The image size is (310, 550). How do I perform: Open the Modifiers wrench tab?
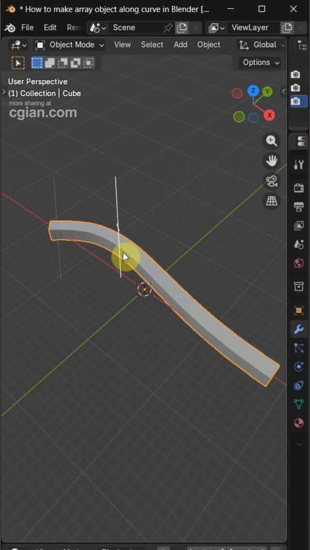(299, 329)
